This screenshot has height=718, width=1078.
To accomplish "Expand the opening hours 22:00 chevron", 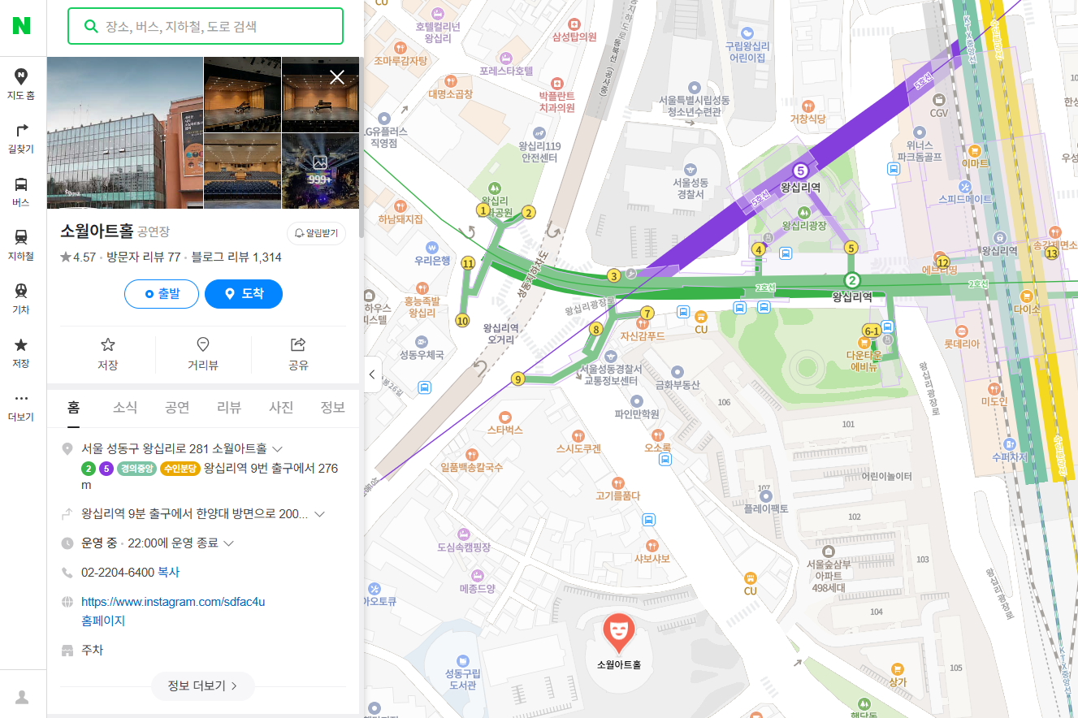I will [x=228, y=543].
